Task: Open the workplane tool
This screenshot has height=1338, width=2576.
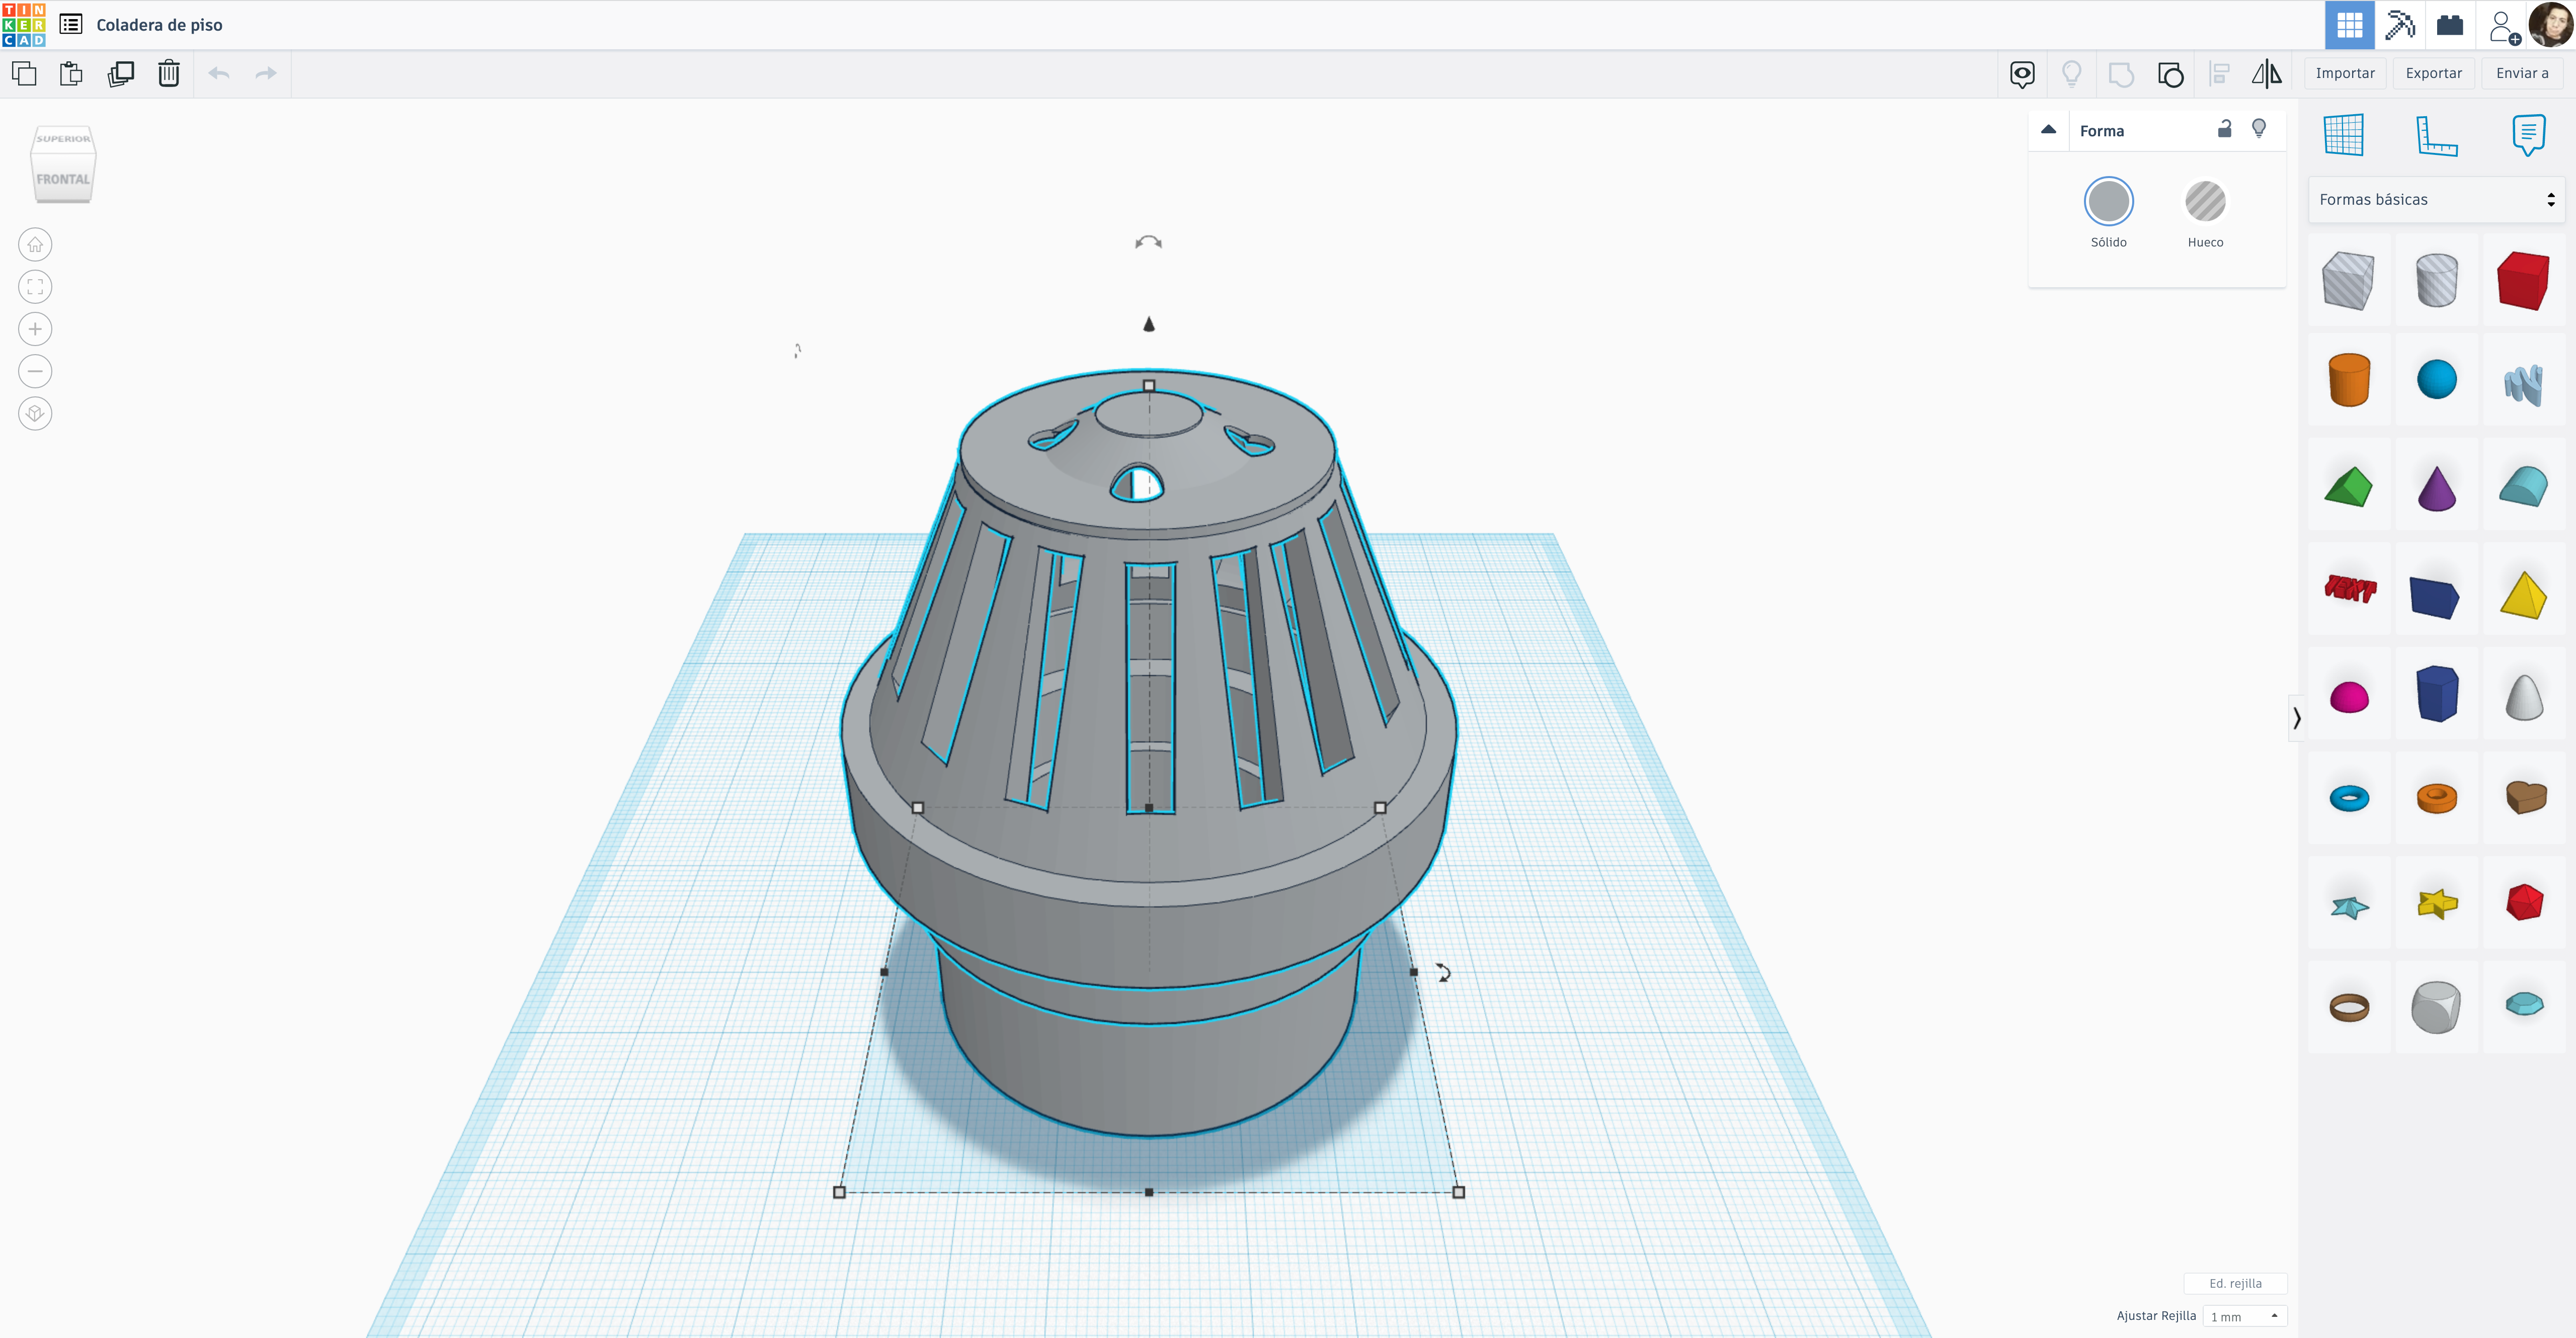Action: [x=2343, y=135]
